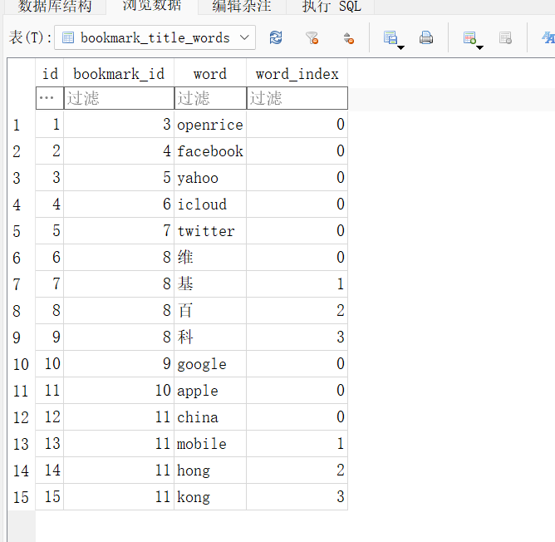Select the cell 'facebook'
Screen dimensions: 555x542
pyautogui.click(x=210, y=151)
